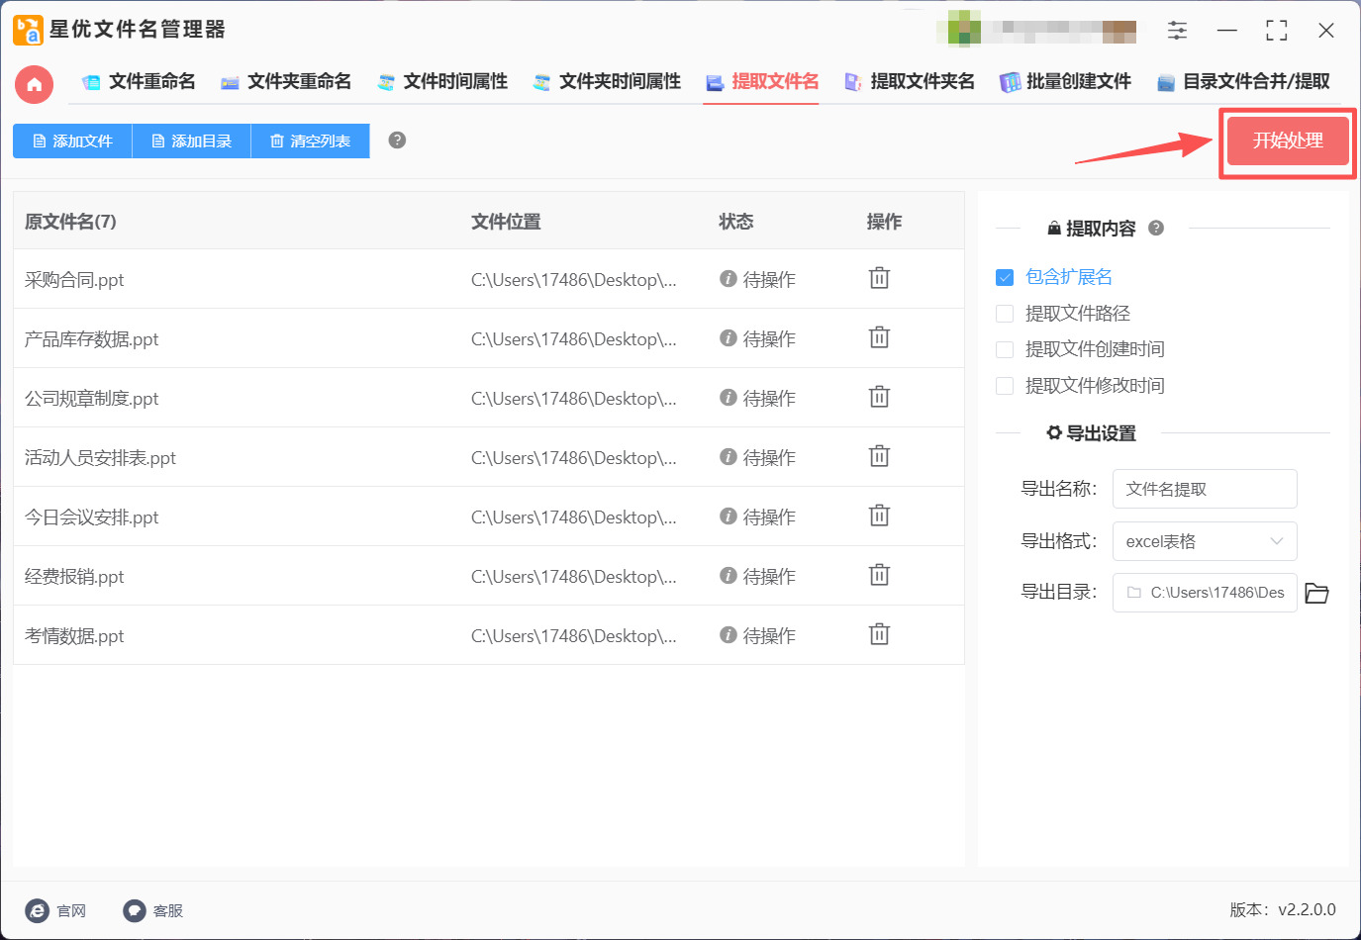The width and height of the screenshot is (1361, 940).
Task: Remove 公司规章制度.ppt using its trash icon
Action: click(879, 398)
